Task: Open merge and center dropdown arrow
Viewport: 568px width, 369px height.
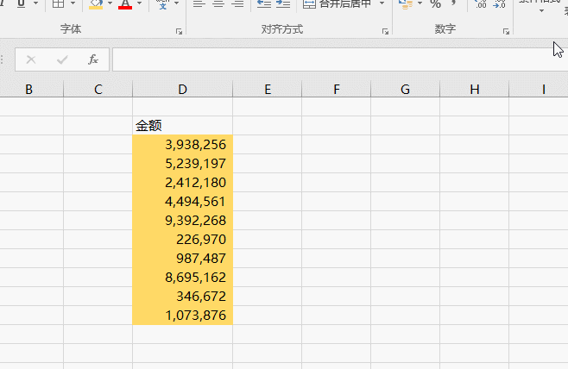Action: pos(382,3)
